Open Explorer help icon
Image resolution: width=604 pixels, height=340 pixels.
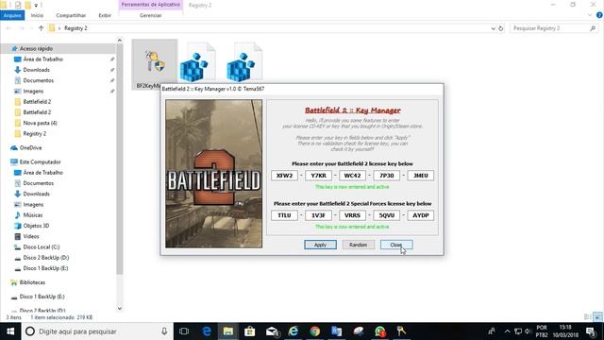[x=599, y=15]
